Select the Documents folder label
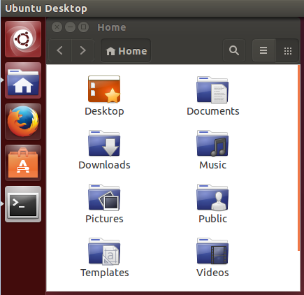 click(x=213, y=111)
